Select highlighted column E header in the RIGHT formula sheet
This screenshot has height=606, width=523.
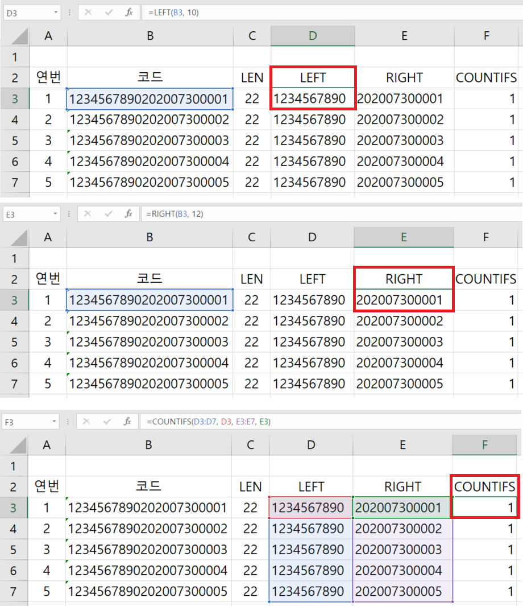point(404,237)
